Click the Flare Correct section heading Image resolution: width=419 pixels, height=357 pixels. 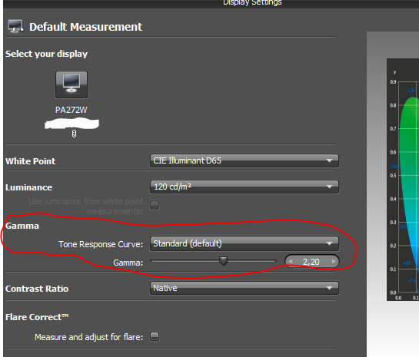(37, 317)
